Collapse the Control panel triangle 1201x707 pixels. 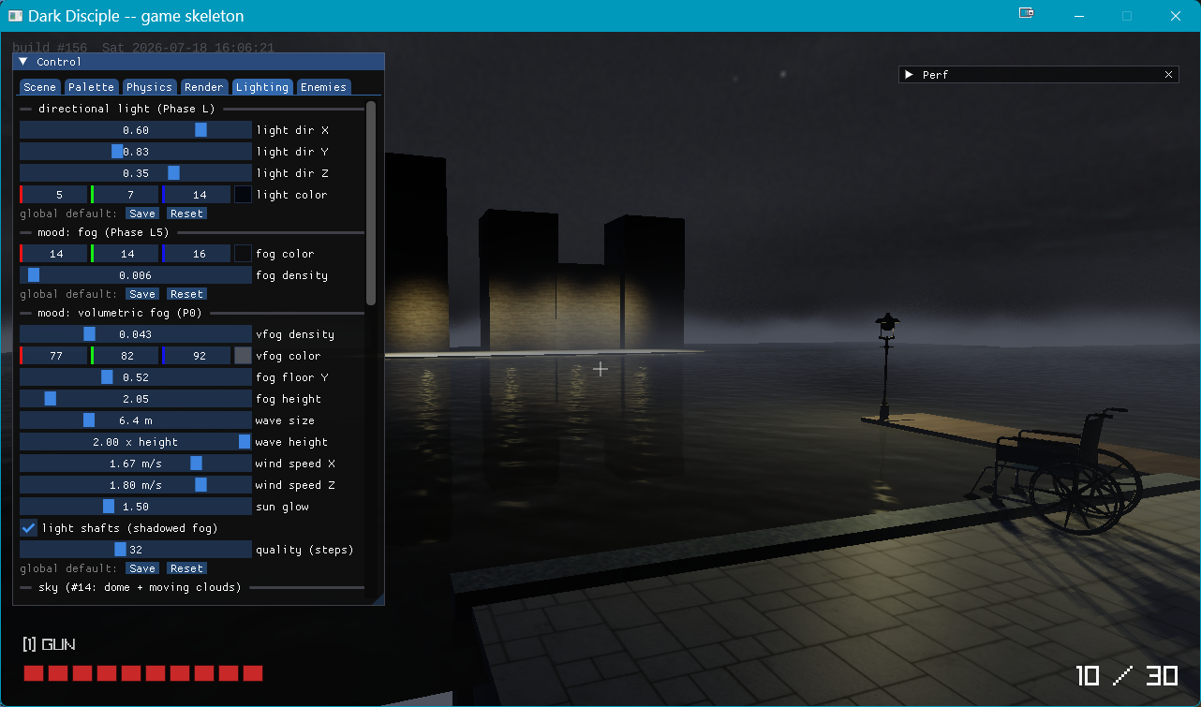coord(23,62)
